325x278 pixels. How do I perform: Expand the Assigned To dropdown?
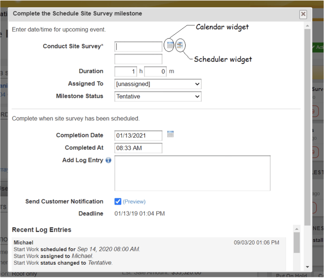pyautogui.click(x=158, y=84)
